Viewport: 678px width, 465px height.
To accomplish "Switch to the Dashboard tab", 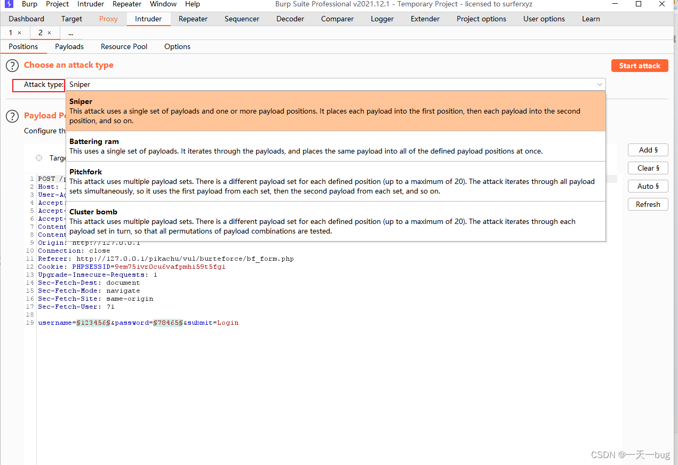I will pyautogui.click(x=27, y=19).
